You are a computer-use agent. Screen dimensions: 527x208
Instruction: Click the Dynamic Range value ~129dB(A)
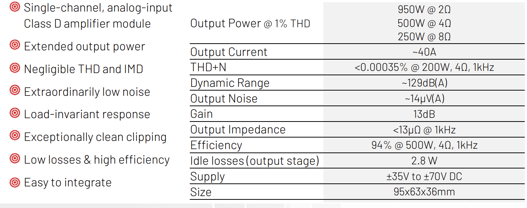(424, 83)
